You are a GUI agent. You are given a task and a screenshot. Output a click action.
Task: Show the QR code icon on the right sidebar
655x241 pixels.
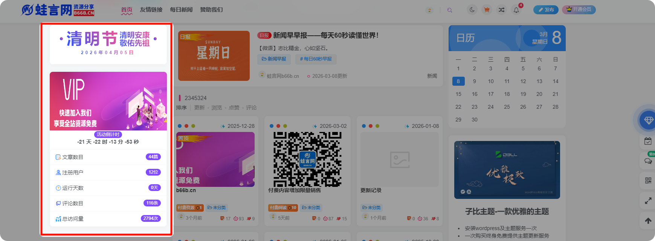click(x=648, y=180)
